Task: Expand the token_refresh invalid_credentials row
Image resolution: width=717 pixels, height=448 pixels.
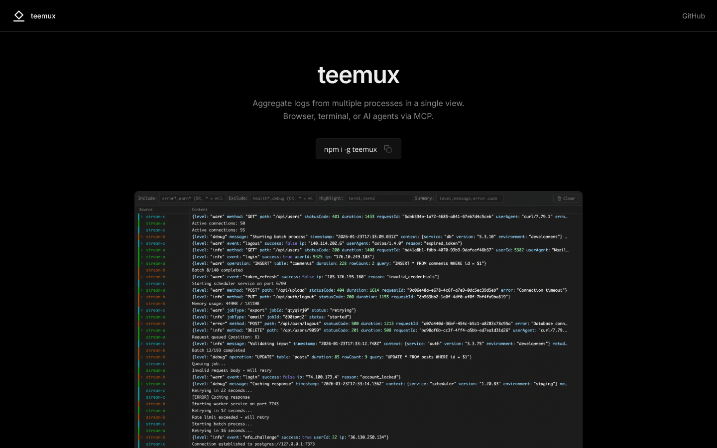Action: [142, 277]
